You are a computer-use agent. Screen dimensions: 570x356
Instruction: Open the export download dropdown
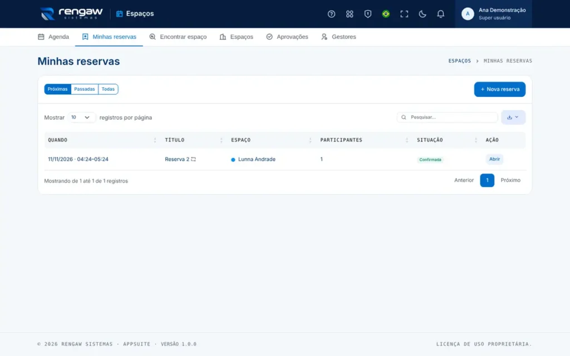pyautogui.click(x=513, y=117)
